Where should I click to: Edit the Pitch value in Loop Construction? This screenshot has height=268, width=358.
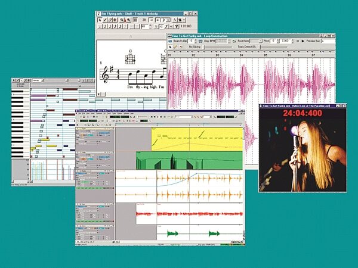(x=273, y=41)
